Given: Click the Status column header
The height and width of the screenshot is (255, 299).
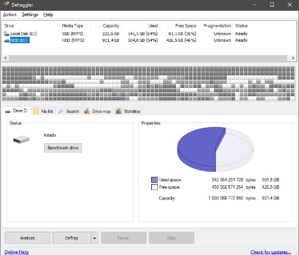Looking at the screenshot, I should 242,26.
